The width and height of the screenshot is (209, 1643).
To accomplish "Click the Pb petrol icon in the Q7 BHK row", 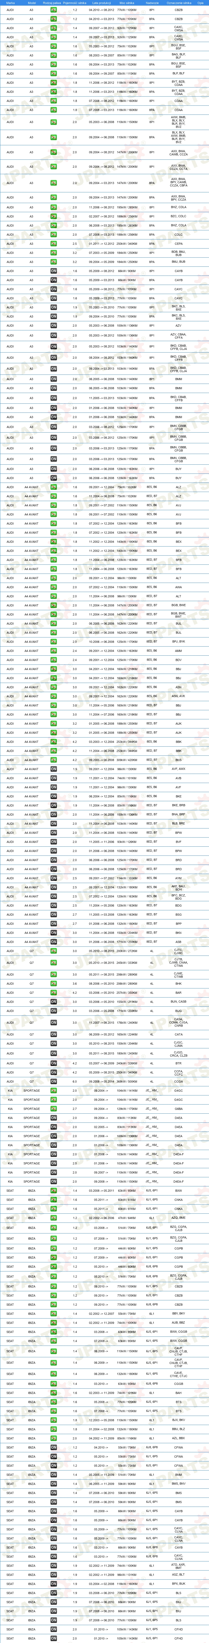I will coord(53,984).
